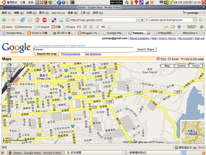Open the Gmail bookmark icon
Image resolution: width=206 pixels, height=155 pixels.
(79, 27)
